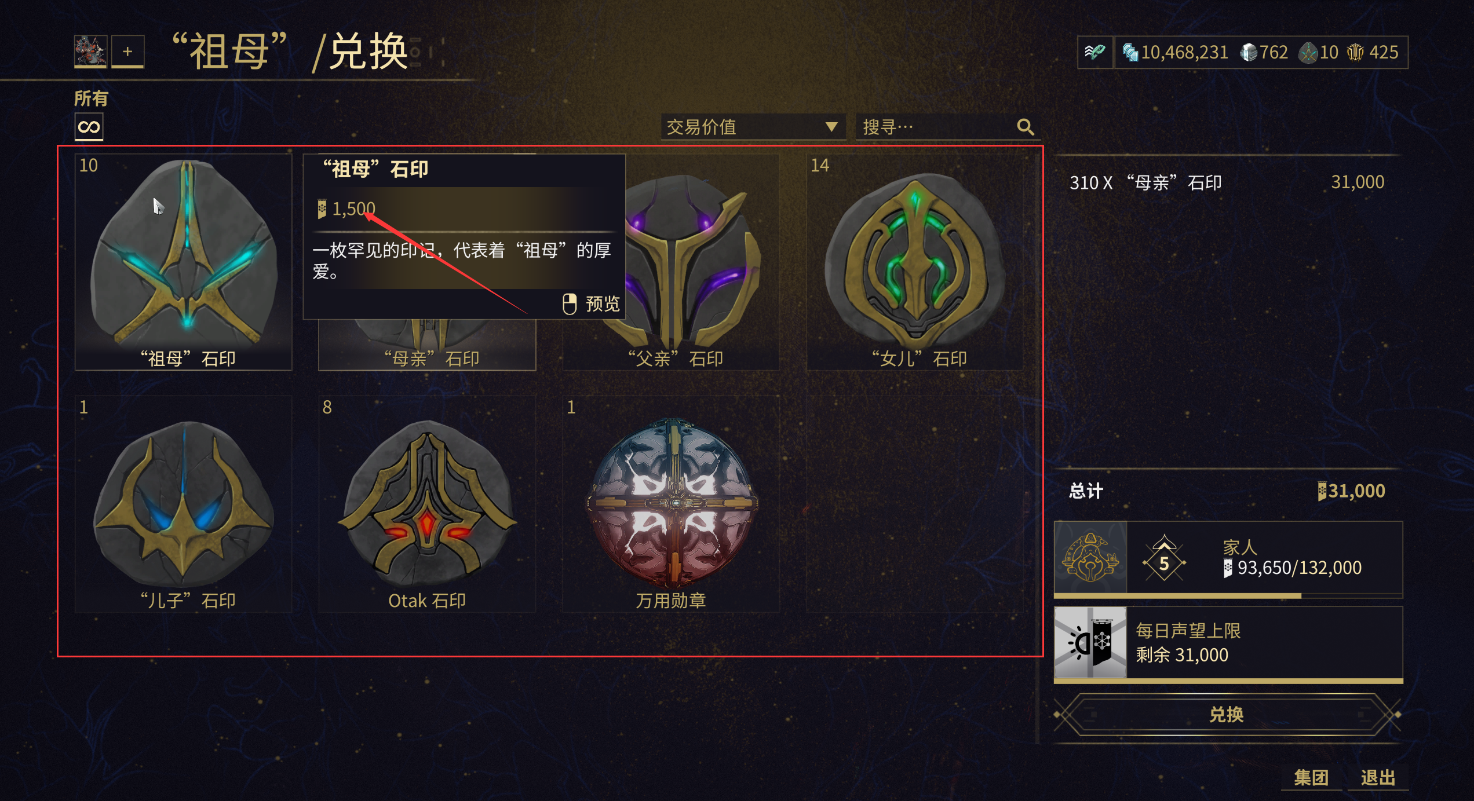The image size is (1474, 801).
Task: Select the Otak 石印 item
Action: tap(427, 504)
